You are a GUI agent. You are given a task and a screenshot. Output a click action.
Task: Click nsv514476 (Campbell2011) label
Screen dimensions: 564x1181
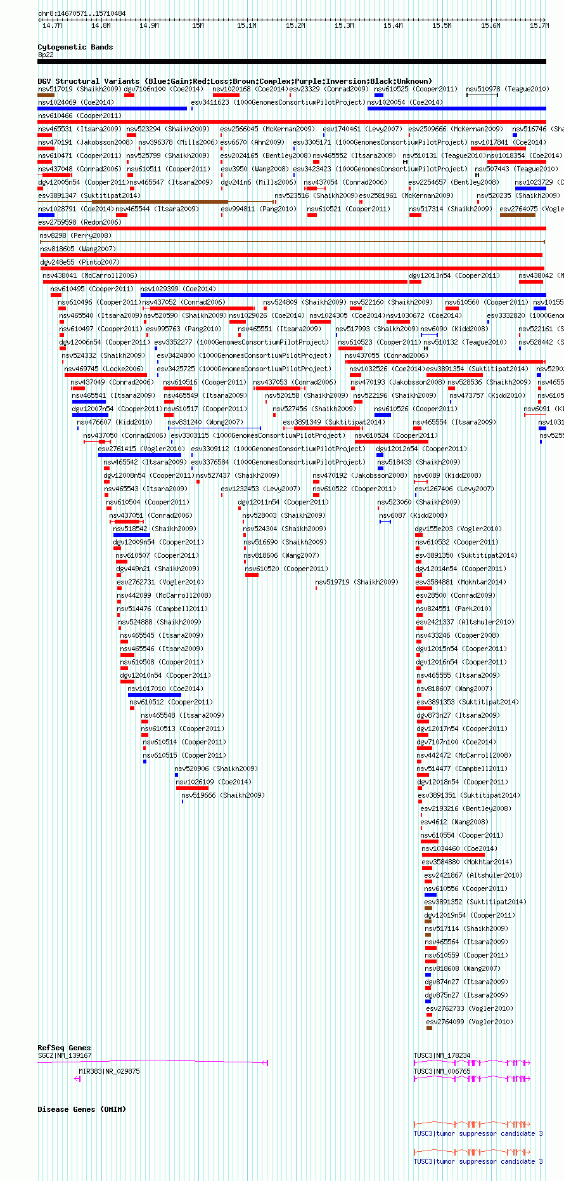click(x=162, y=609)
